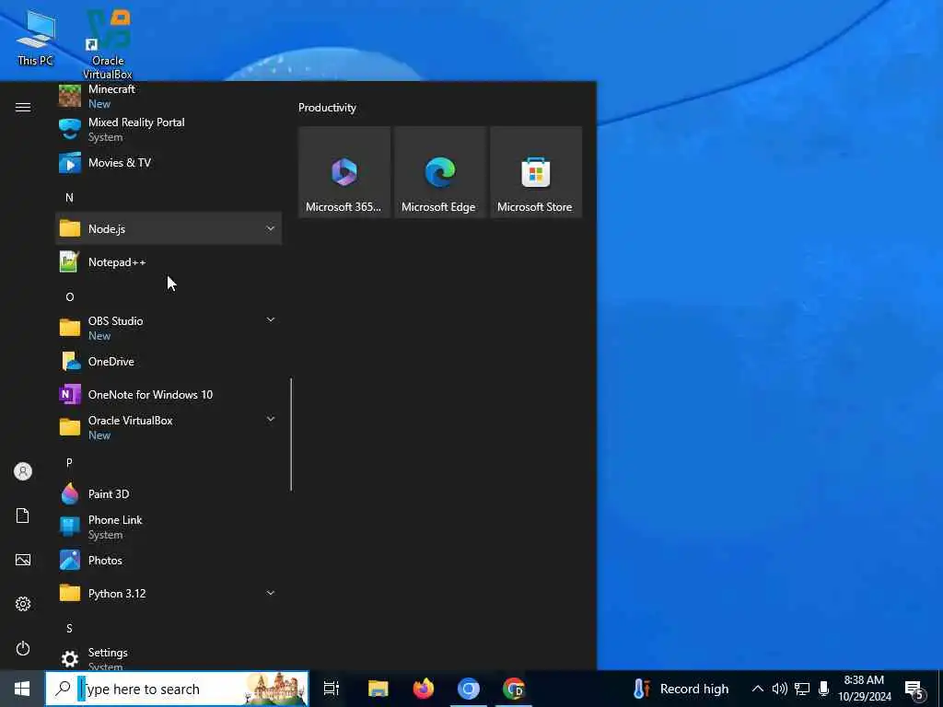The width and height of the screenshot is (943, 707).
Task: Open network status tray icon
Action: (802, 689)
